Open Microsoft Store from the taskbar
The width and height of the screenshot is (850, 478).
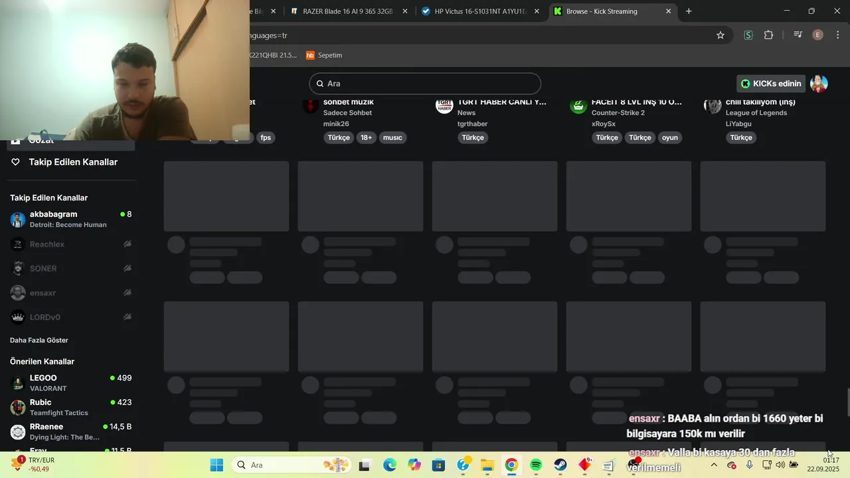tap(438, 465)
